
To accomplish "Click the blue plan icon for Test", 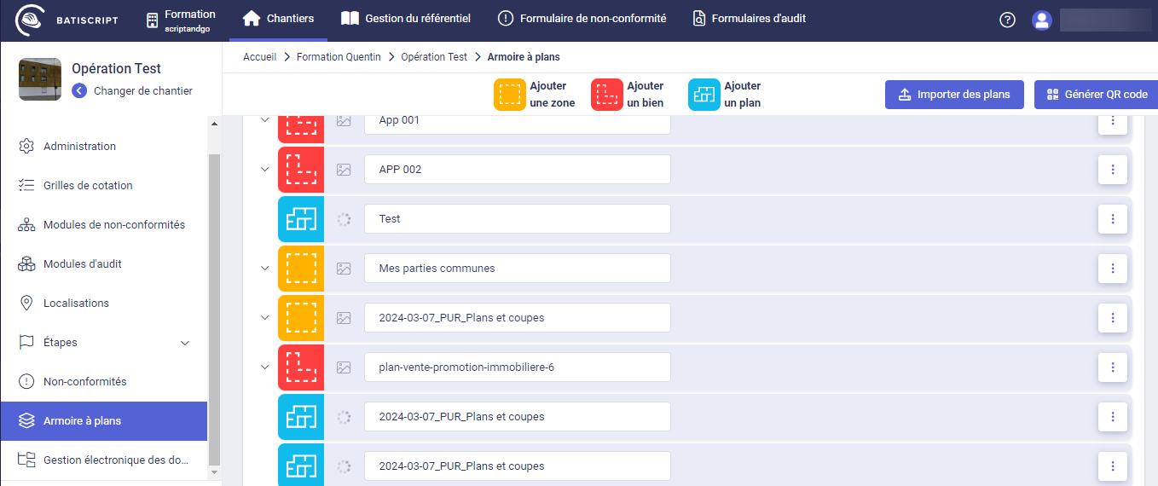I will click(301, 219).
